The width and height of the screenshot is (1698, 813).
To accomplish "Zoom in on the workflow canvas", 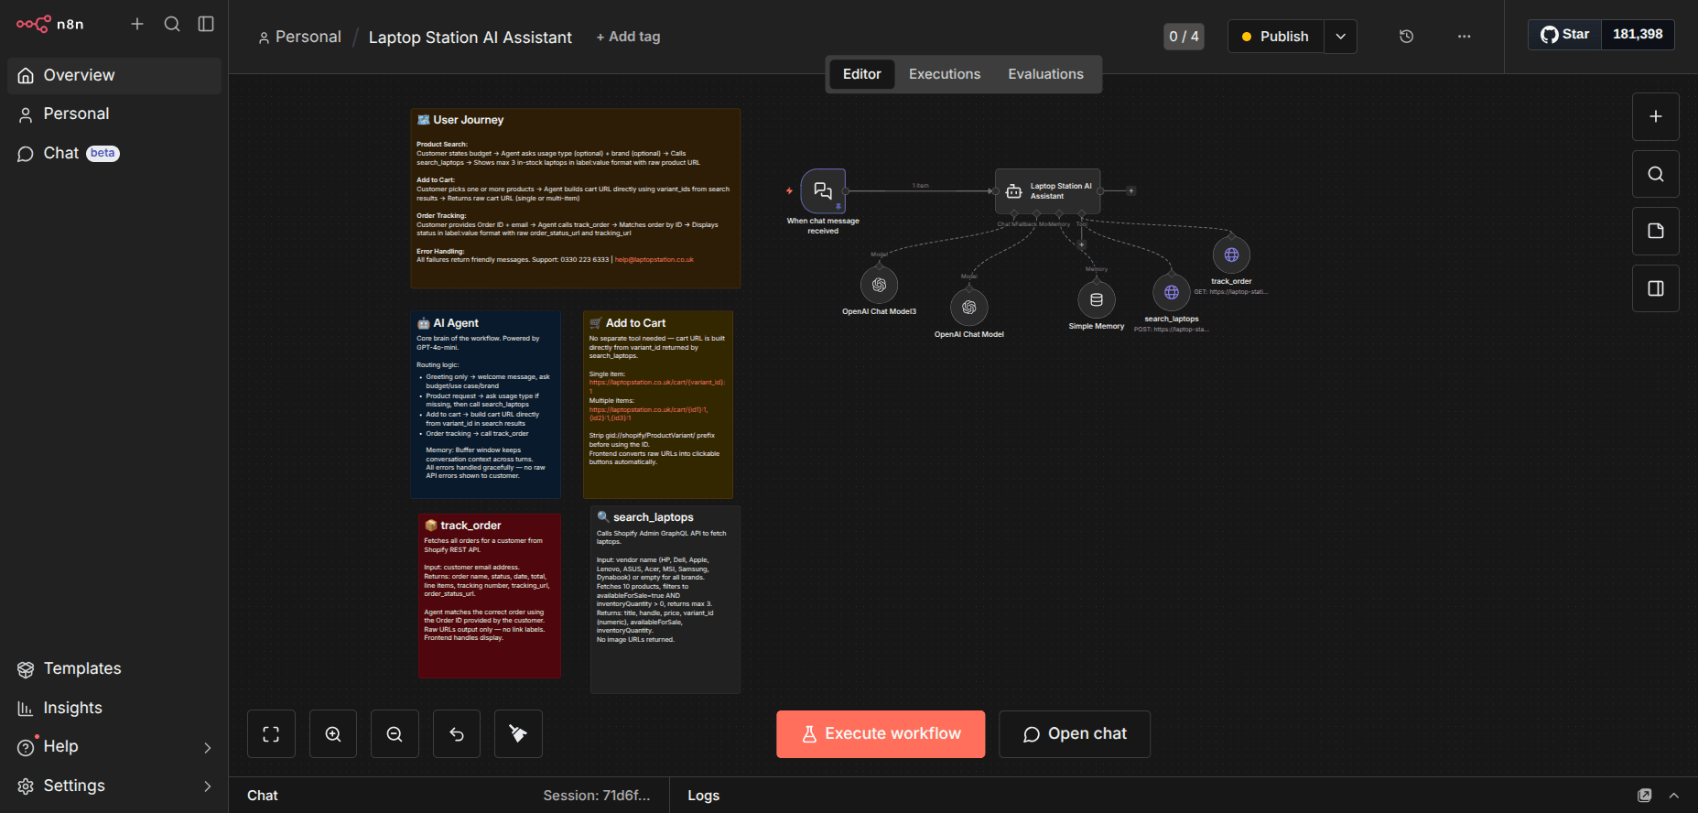I will [333, 734].
